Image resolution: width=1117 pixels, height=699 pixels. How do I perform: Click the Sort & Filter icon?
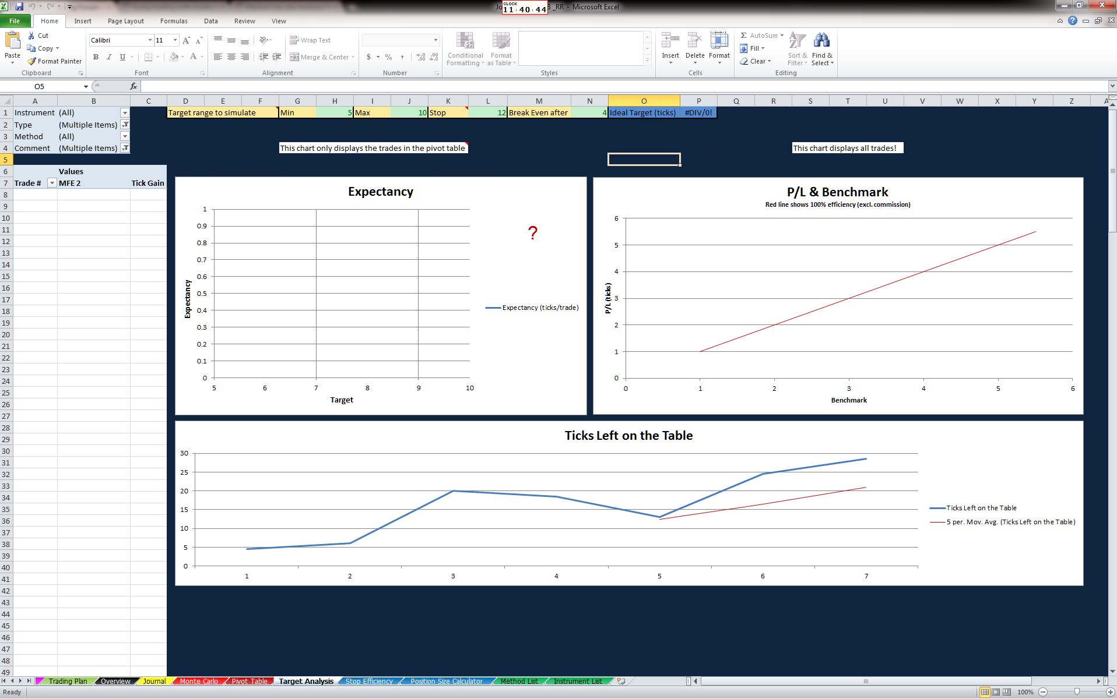797,40
